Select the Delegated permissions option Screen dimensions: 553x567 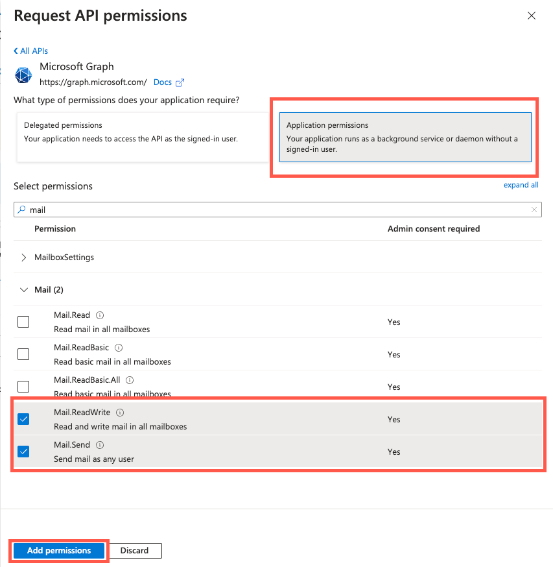(x=141, y=137)
